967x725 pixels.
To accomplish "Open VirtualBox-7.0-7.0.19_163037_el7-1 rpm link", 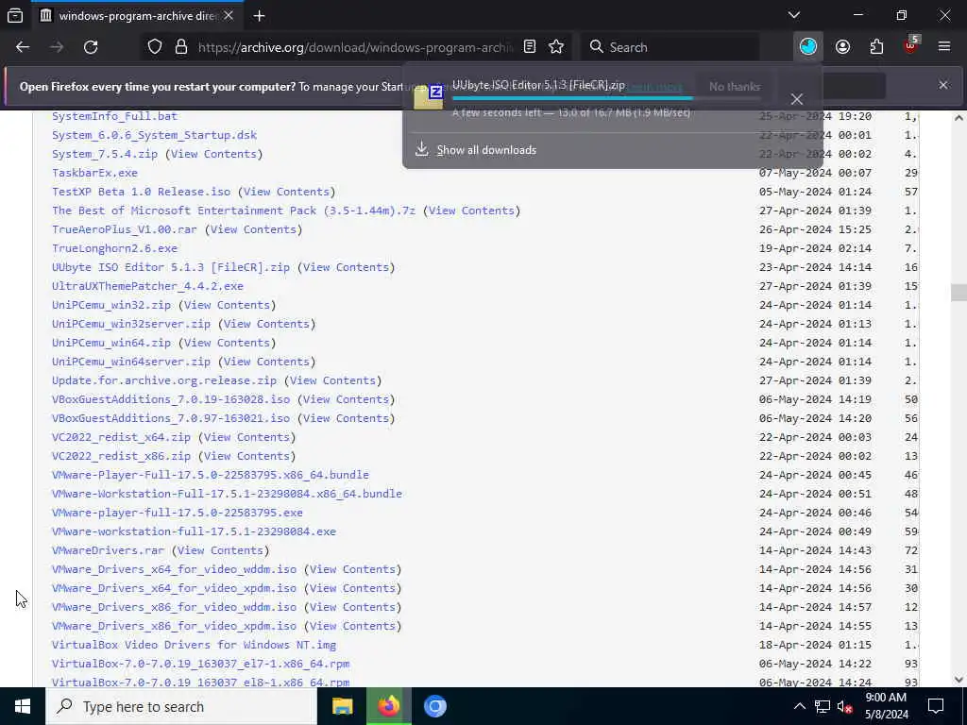I will click(200, 664).
